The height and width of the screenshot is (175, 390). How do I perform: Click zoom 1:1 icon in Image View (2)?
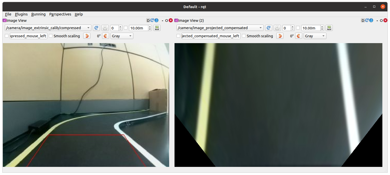[x=277, y=28]
